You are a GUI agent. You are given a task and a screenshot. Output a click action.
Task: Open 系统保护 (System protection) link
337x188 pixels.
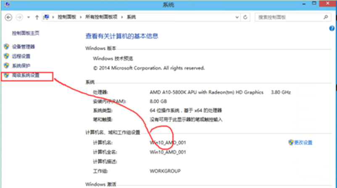pos(21,66)
